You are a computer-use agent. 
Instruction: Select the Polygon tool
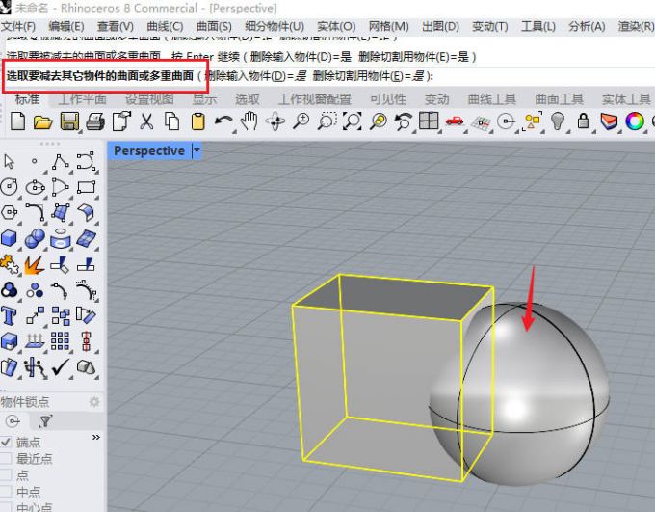tap(10, 212)
